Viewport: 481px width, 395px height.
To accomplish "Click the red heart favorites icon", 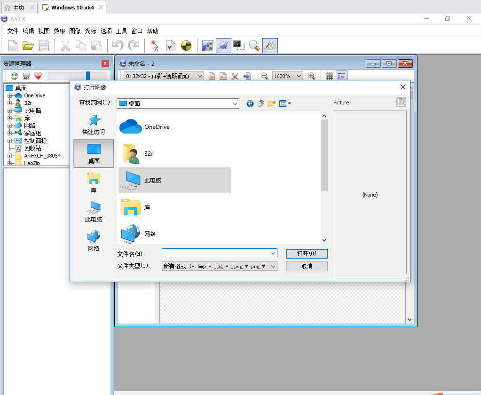I will (x=38, y=76).
